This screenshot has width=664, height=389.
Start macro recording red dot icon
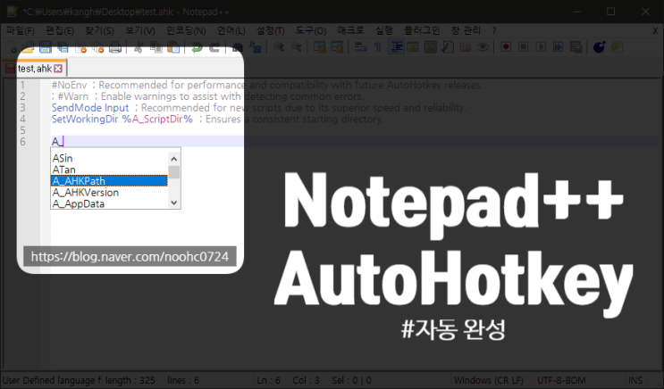(506, 47)
